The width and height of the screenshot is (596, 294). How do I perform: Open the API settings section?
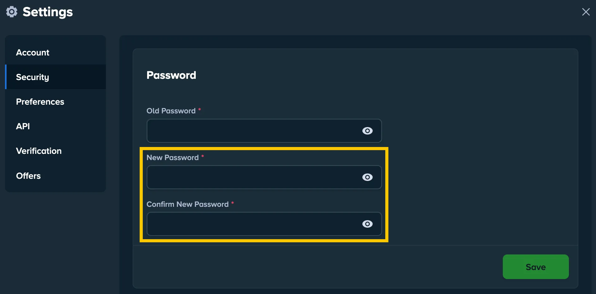click(x=23, y=126)
